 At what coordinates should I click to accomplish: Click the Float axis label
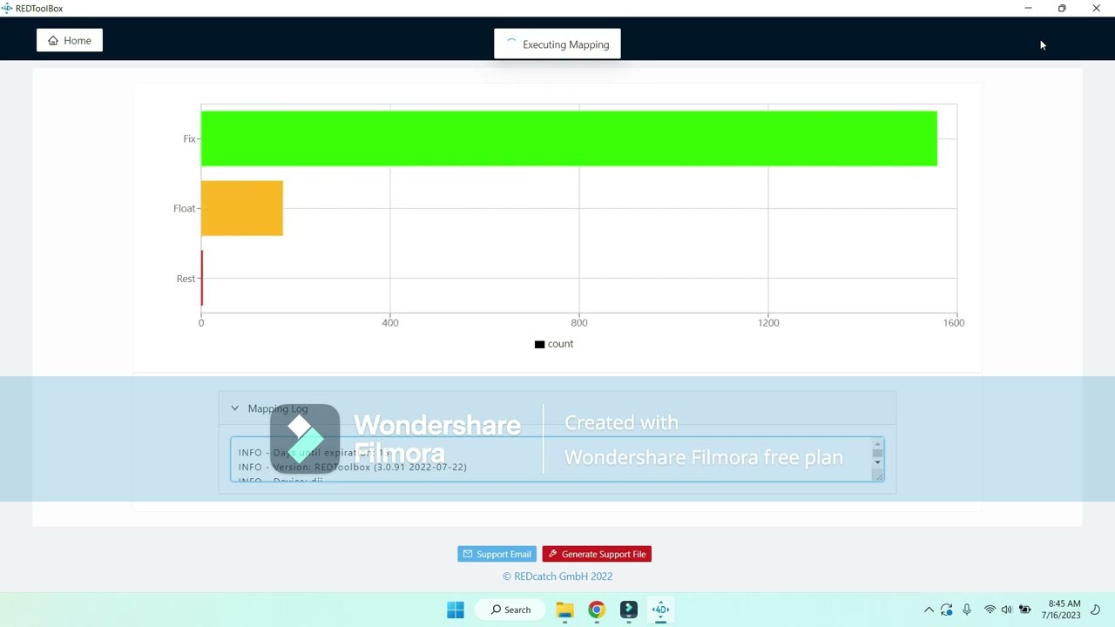pyautogui.click(x=184, y=208)
